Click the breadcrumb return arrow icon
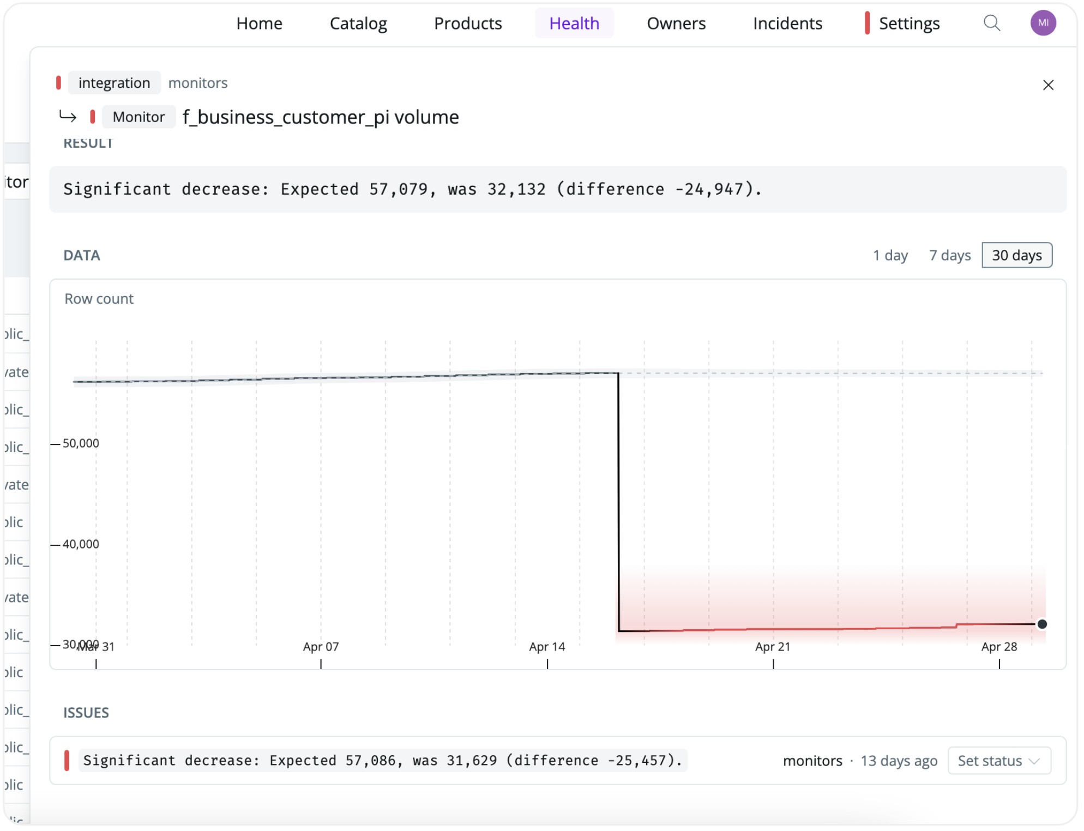Screen dimensions: 1084x831 [x=68, y=117]
